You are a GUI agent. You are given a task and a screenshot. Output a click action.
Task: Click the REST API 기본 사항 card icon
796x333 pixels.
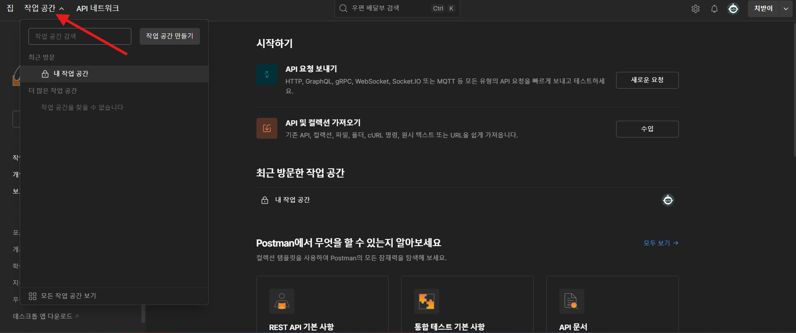[x=282, y=301]
